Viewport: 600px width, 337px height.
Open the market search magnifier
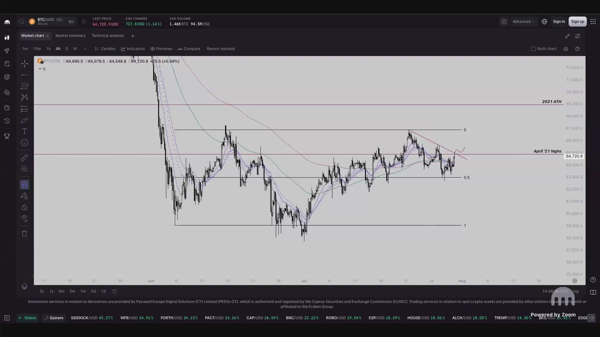[22, 22]
